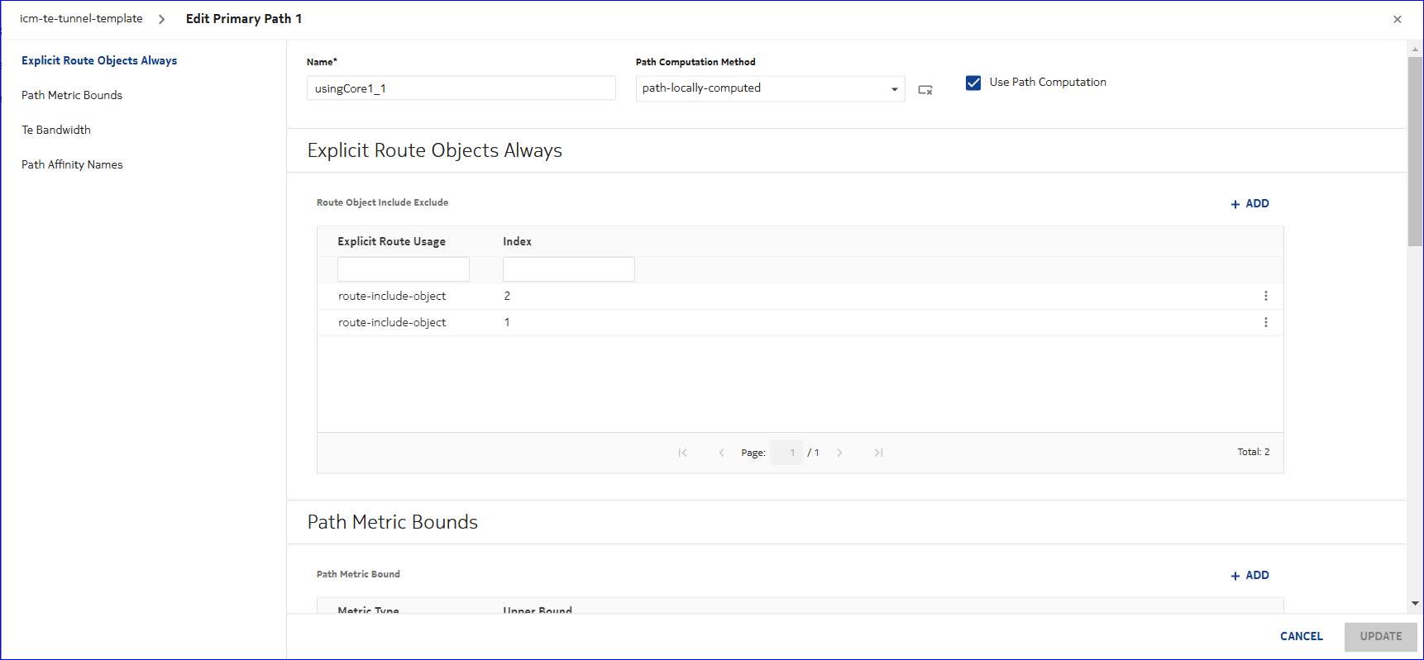The width and height of the screenshot is (1424, 660).
Task: Add a new Path Metric Bound
Action: [1250, 576]
